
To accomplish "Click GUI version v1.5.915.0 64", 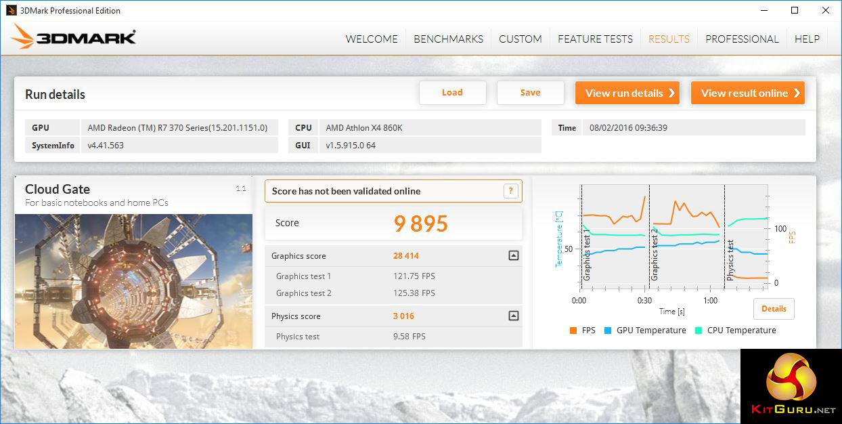I will [x=351, y=145].
